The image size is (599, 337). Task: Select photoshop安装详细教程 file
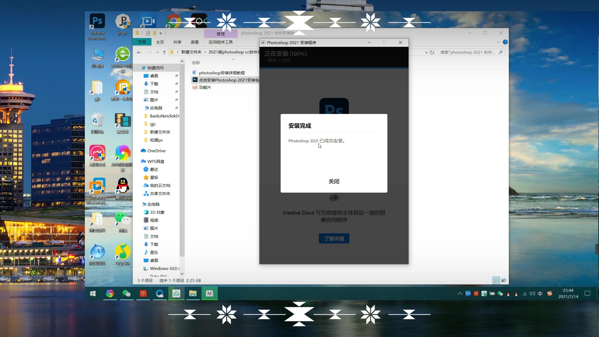[x=222, y=73]
